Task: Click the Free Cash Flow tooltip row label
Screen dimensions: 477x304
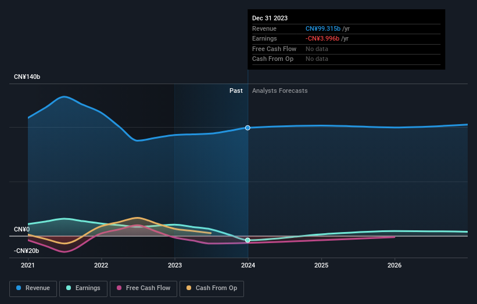Action: pyautogui.click(x=274, y=49)
